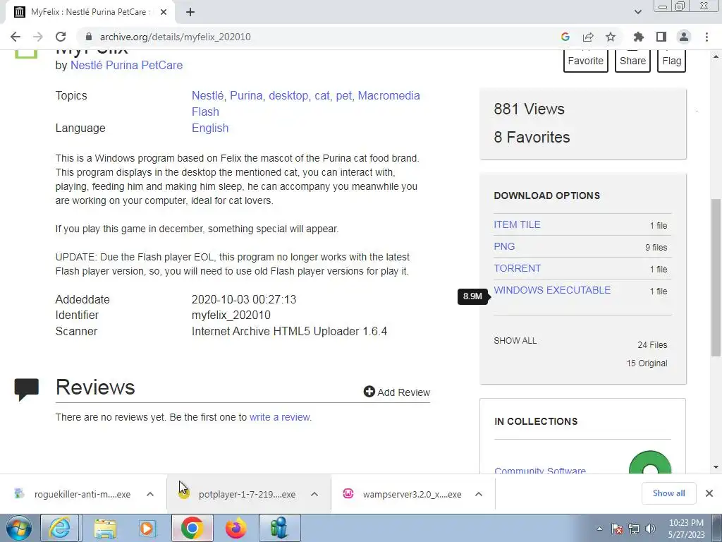722x542 pixels.
Task: Click Show all downloads
Action: click(x=668, y=493)
